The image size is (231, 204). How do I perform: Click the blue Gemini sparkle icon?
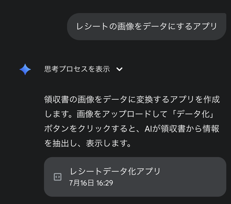(25, 69)
